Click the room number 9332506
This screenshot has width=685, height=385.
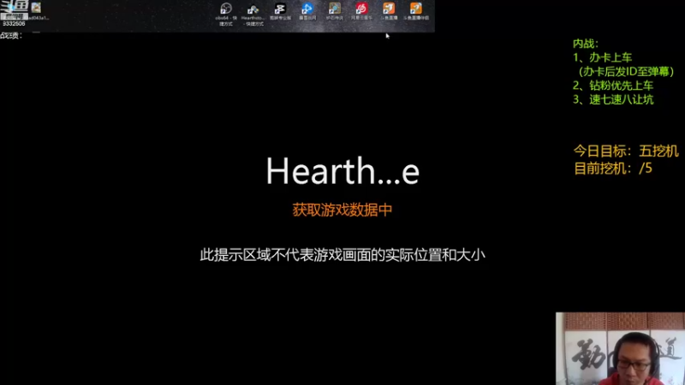click(14, 24)
